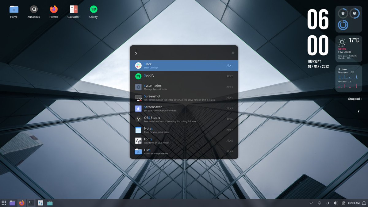The image size is (368, 207).
Task: Open the control-panel app in taskbar
Action: click(40, 203)
